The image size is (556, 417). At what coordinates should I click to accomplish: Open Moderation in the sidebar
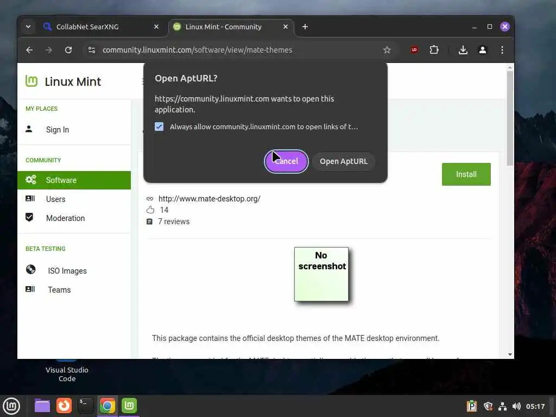tap(65, 218)
